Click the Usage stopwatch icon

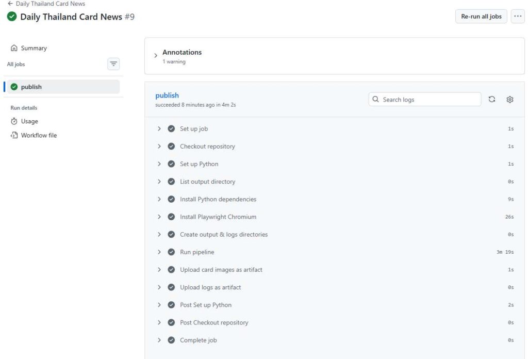[14, 122]
